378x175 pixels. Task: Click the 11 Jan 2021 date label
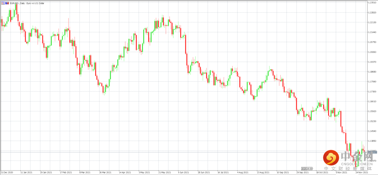[26, 173]
